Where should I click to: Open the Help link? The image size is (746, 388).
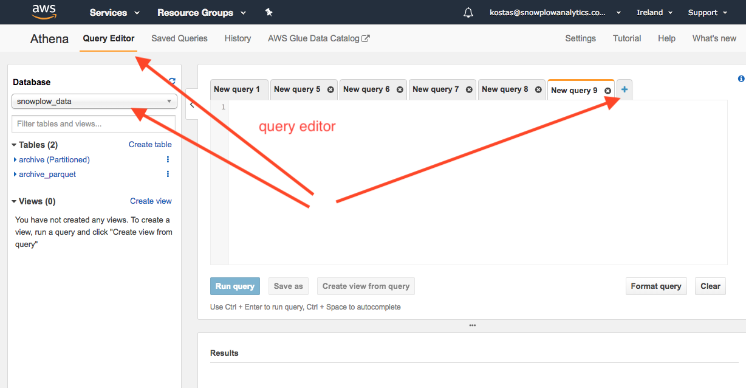(x=666, y=38)
